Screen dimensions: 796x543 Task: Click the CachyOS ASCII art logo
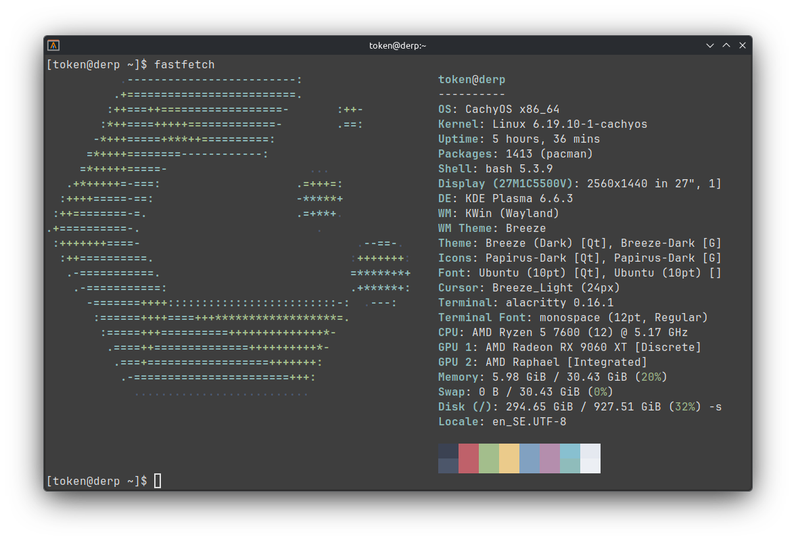click(x=229, y=236)
